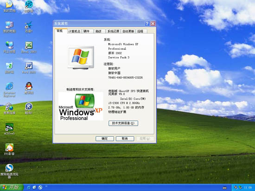Click the first system tray icon by the clock
The height and width of the screenshot is (191, 255).
(x=236, y=188)
